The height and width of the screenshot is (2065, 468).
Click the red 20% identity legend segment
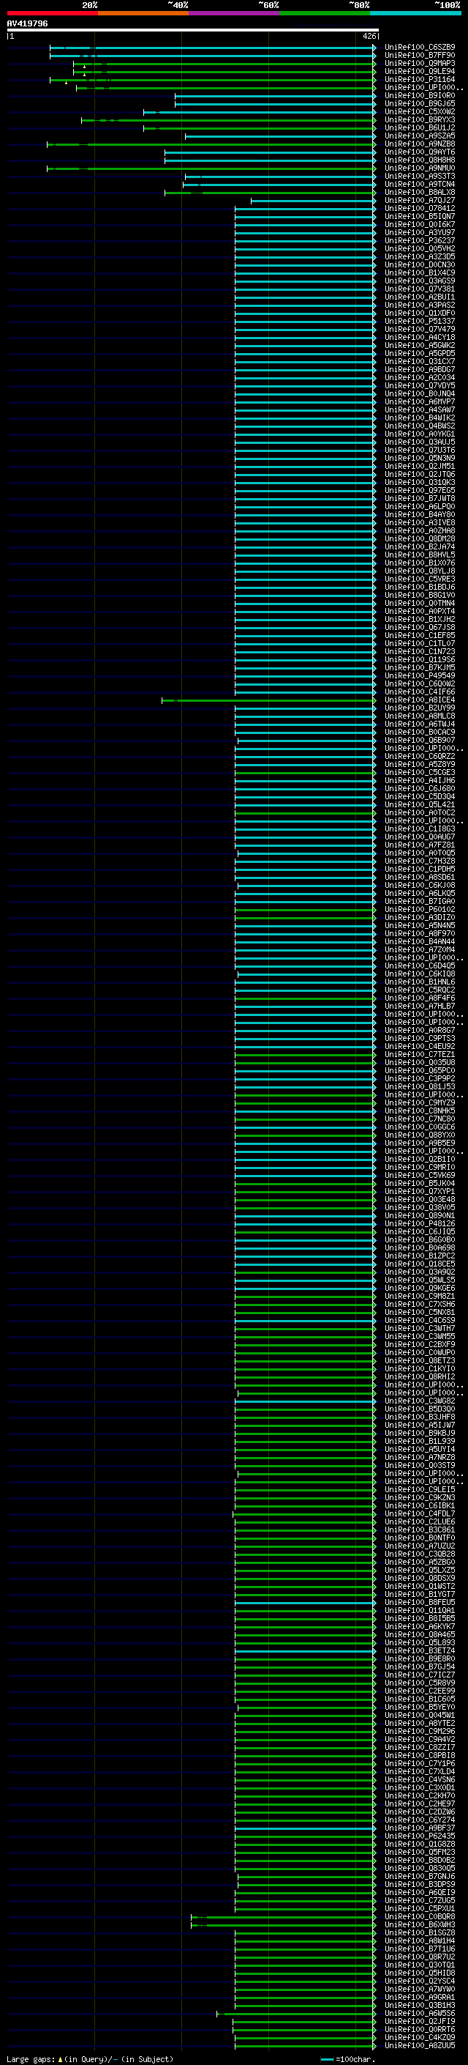52,13
